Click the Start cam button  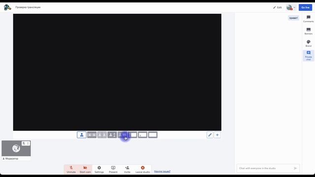pos(85,169)
